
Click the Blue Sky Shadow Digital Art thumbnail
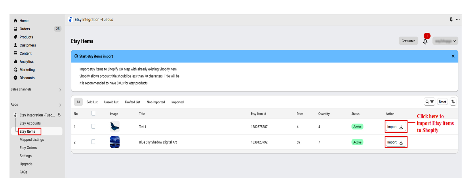115,142
